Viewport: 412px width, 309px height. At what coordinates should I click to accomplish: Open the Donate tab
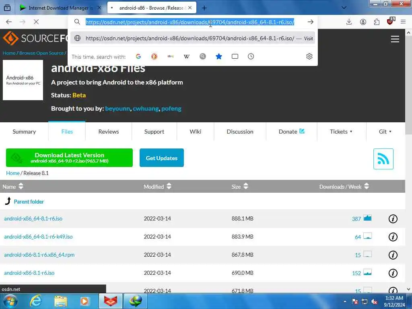pos(291,132)
